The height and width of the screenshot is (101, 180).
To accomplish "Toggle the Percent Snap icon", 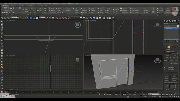I will 62,18.
